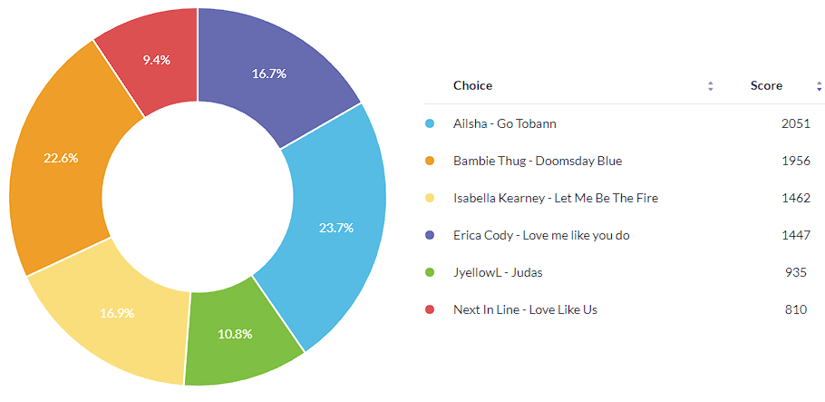Click the Score column header
The width and height of the screenshot is (825, 402).
pyautogui.click(x=766, y=85)
